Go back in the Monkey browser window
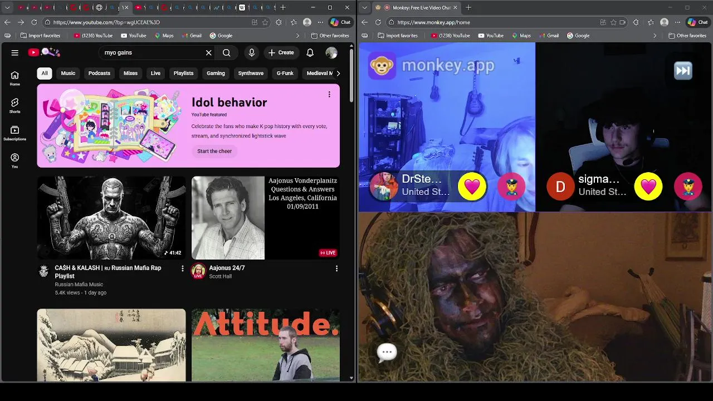The image size is (713, 401). pyautogui.click(x=364, y=22)
